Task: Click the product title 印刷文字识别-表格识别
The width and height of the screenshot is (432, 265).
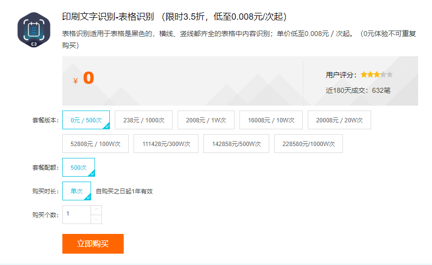Action: click(108, 17)
